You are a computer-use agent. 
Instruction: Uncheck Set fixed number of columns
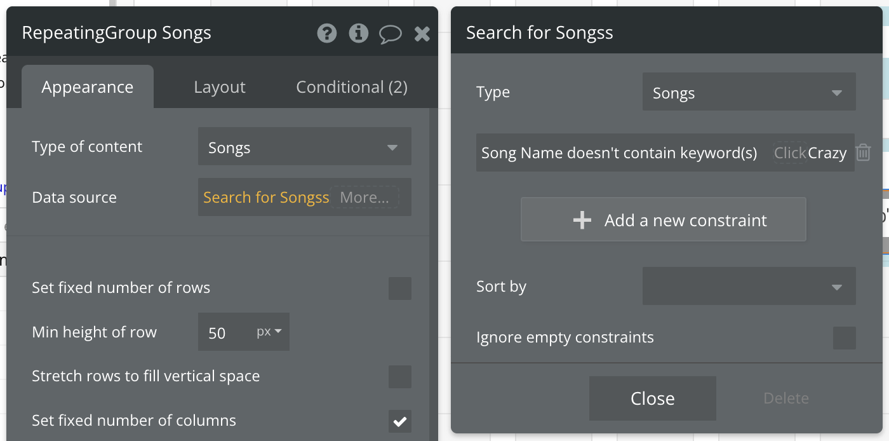[x=399, y=421]
